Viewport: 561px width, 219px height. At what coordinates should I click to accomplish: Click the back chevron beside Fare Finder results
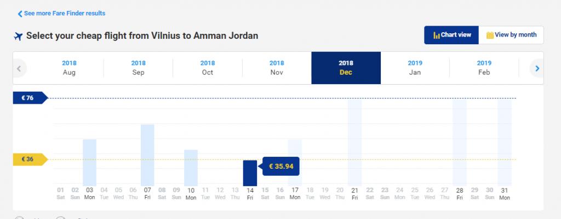[20, 14]
